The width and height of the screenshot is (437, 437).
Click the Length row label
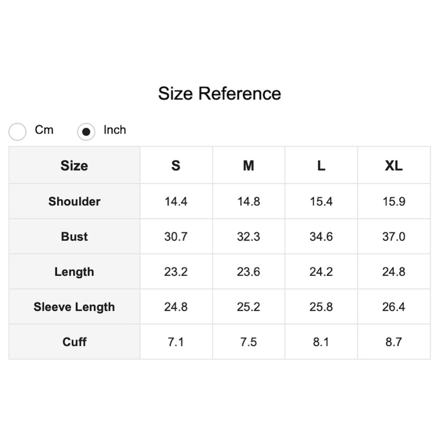74,271
